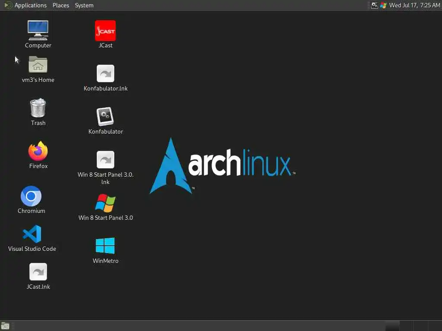This screenshot has height=331, width=442.
Task: Click the 'Visual Studio Code' label
Action: click(x=32, y=249)
